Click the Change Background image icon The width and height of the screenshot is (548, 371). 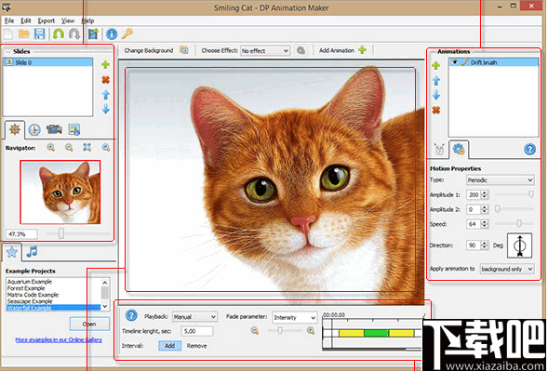tap(184, 50)
